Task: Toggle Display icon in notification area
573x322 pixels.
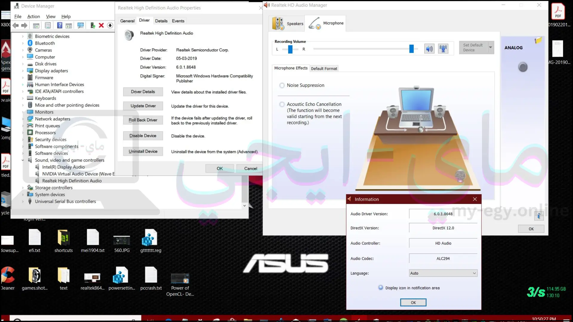Action: (x=381, y=288)
